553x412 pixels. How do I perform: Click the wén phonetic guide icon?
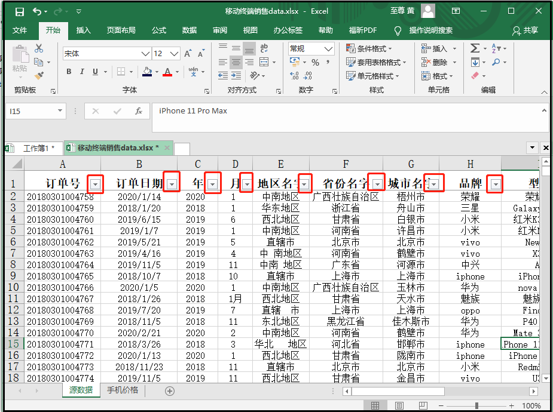point(193,72)
